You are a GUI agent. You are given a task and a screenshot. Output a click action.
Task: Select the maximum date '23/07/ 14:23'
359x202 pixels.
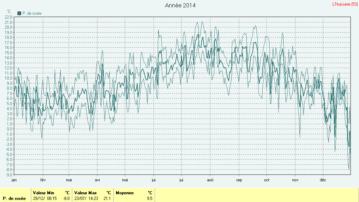(86, 198)
